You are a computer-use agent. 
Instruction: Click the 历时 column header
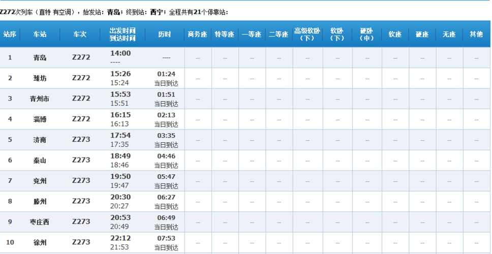(165, 35)
